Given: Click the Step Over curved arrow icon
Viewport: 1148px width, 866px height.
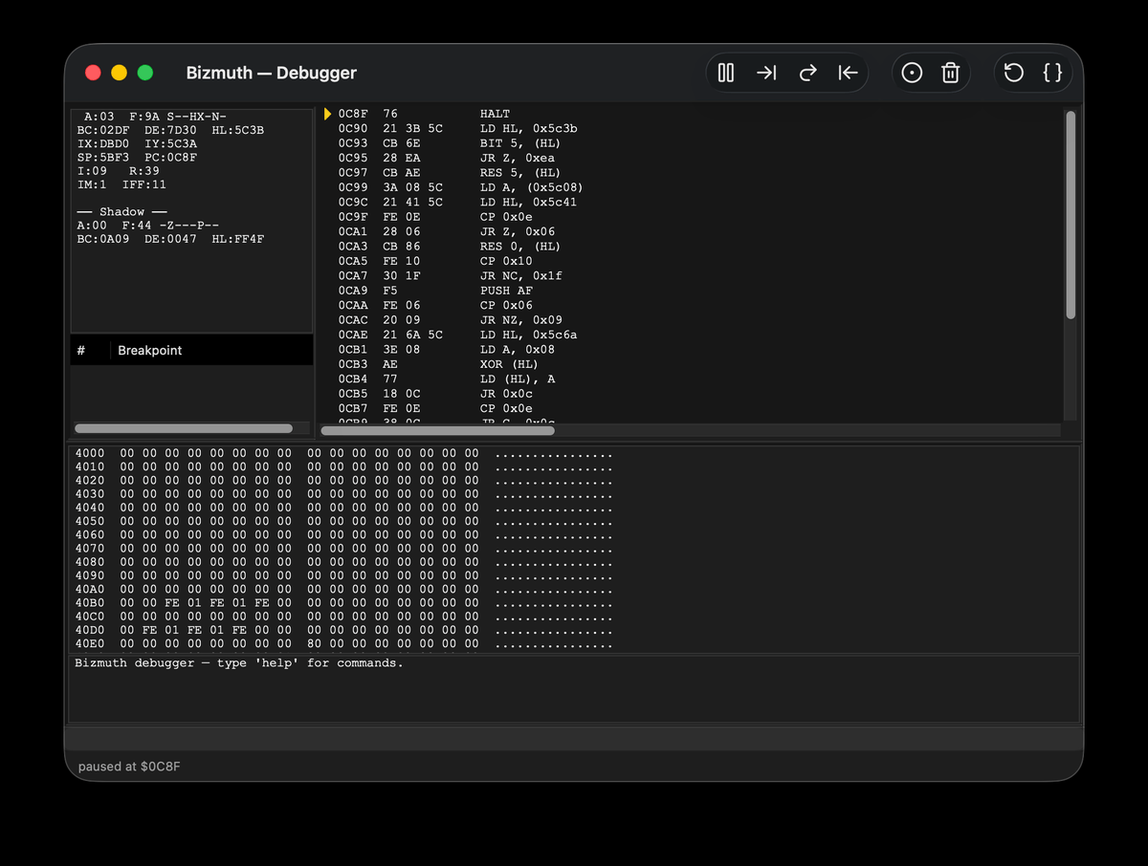Looking at the screenshot, I should 807,73.
